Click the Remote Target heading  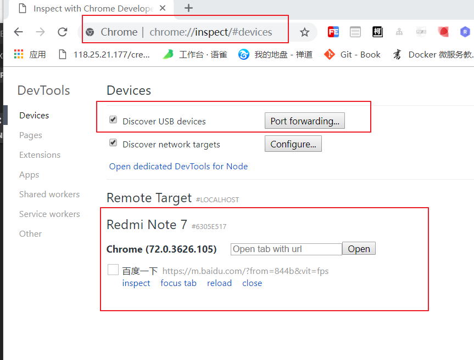point(149,198)
